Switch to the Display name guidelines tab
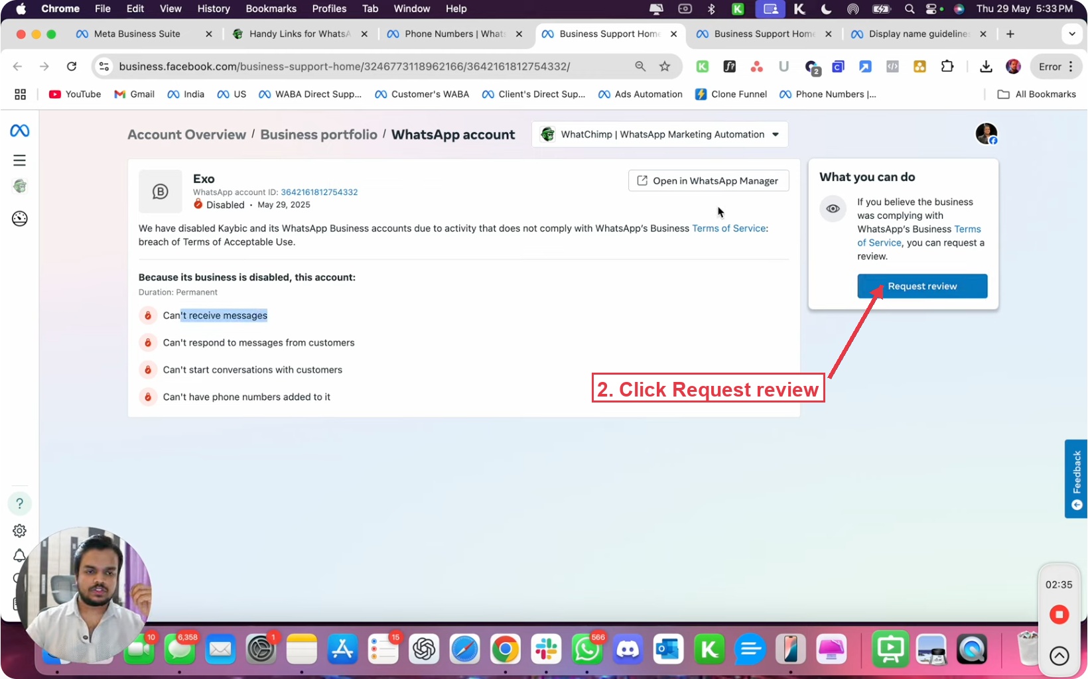The width and height of the screenshot is (1088, 679). [x=919, y=34]
